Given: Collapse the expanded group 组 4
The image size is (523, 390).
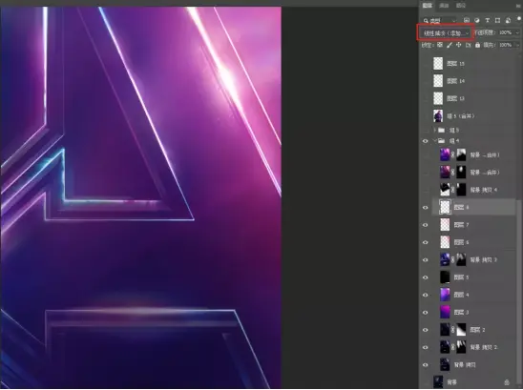Looking at the screenshot, I should pos(435,141).
